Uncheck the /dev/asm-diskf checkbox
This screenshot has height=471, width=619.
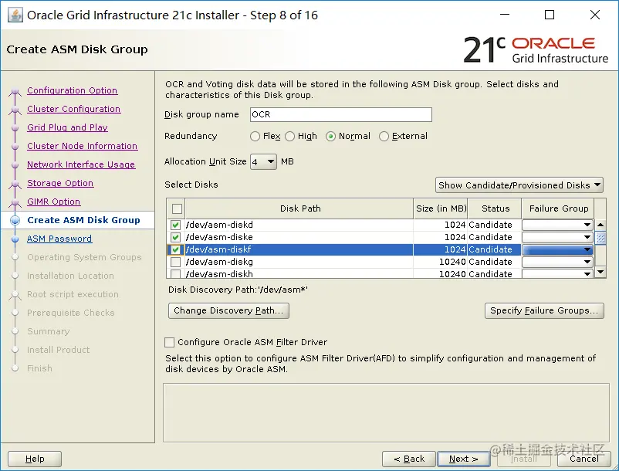point(176,249)
